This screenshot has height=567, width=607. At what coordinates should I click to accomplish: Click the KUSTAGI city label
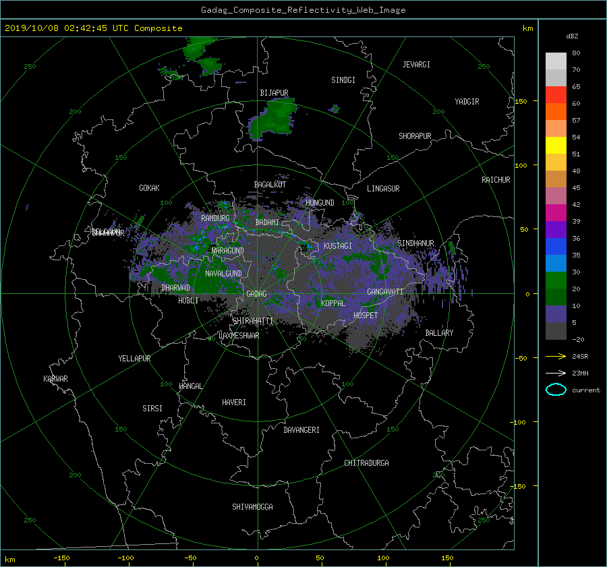338,246
